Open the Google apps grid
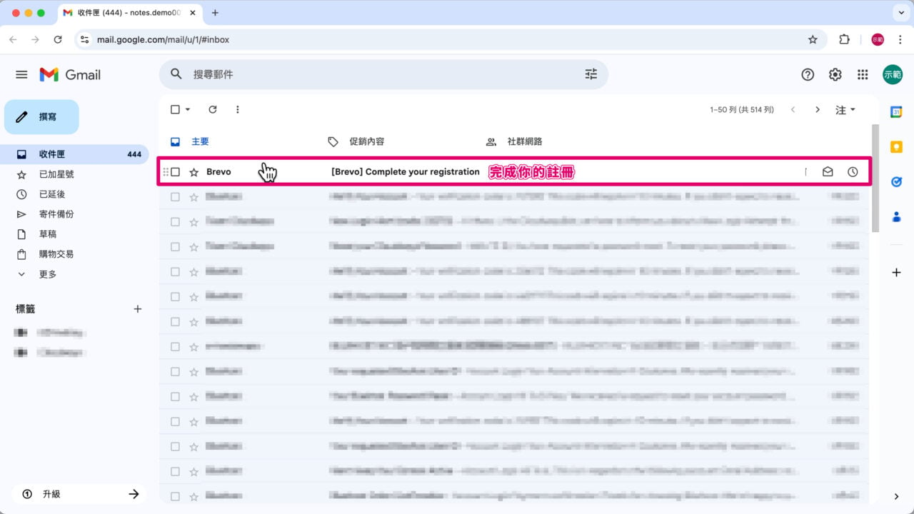Screen dimensions: 914x514 863,74
